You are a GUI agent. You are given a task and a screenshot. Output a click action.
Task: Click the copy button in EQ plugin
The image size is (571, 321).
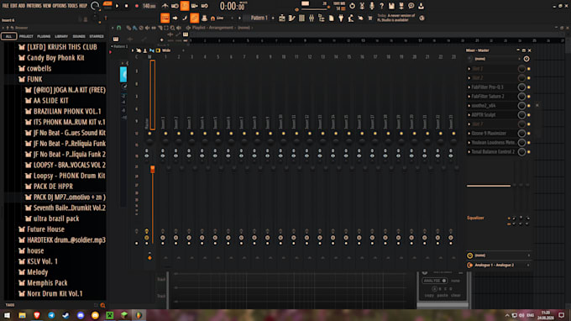[429, 295]
